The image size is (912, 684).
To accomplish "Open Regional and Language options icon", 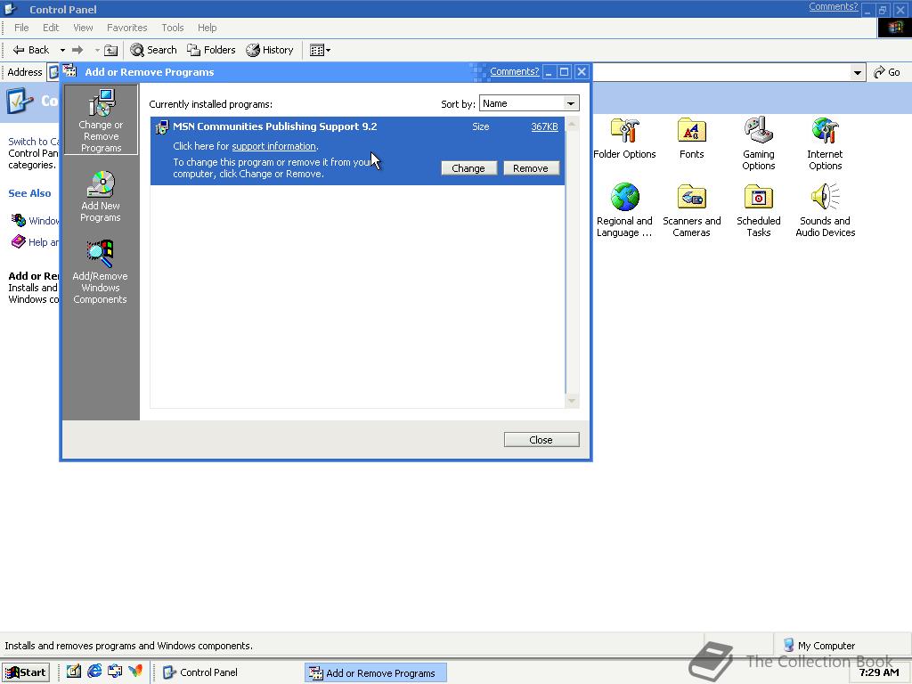I will [x=624, y=210].
